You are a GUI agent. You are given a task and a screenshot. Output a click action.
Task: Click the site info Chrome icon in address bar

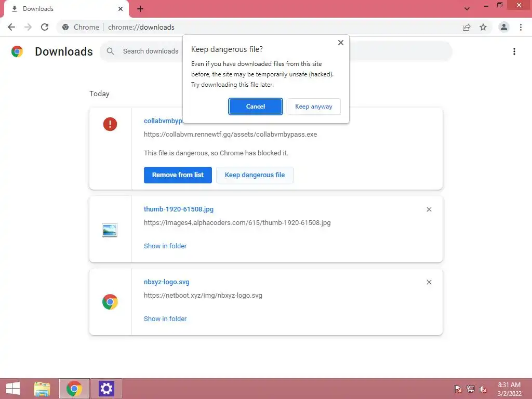[x=65, y=27]
